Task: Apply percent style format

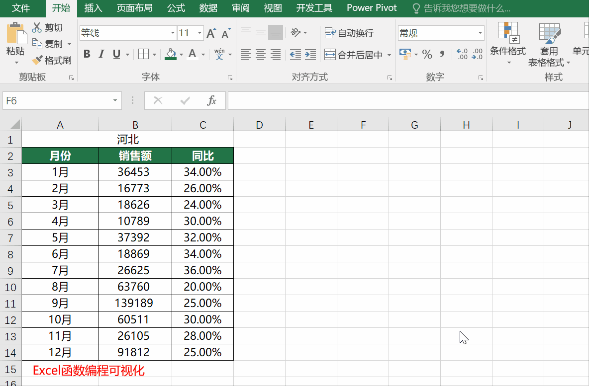Action: pyautogui.click(x=427, y=54)
